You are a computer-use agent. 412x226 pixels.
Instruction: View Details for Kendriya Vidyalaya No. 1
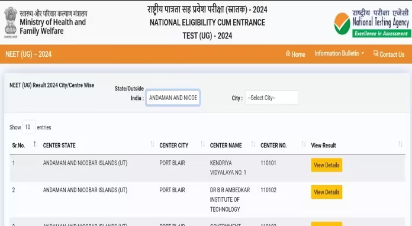point(327,165)
